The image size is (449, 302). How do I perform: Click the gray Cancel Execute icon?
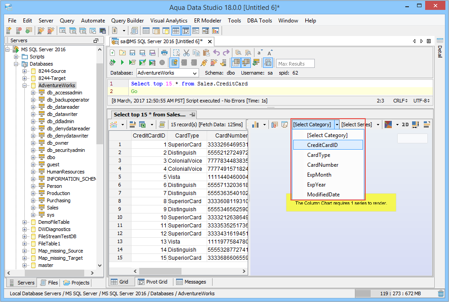click(162, 62)
